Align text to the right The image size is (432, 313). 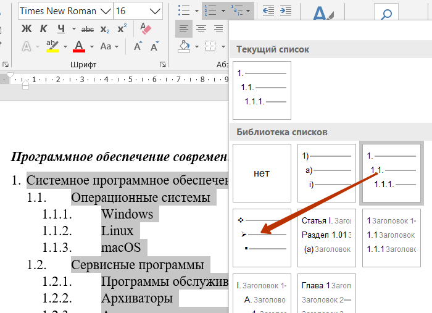click(218, 28)
